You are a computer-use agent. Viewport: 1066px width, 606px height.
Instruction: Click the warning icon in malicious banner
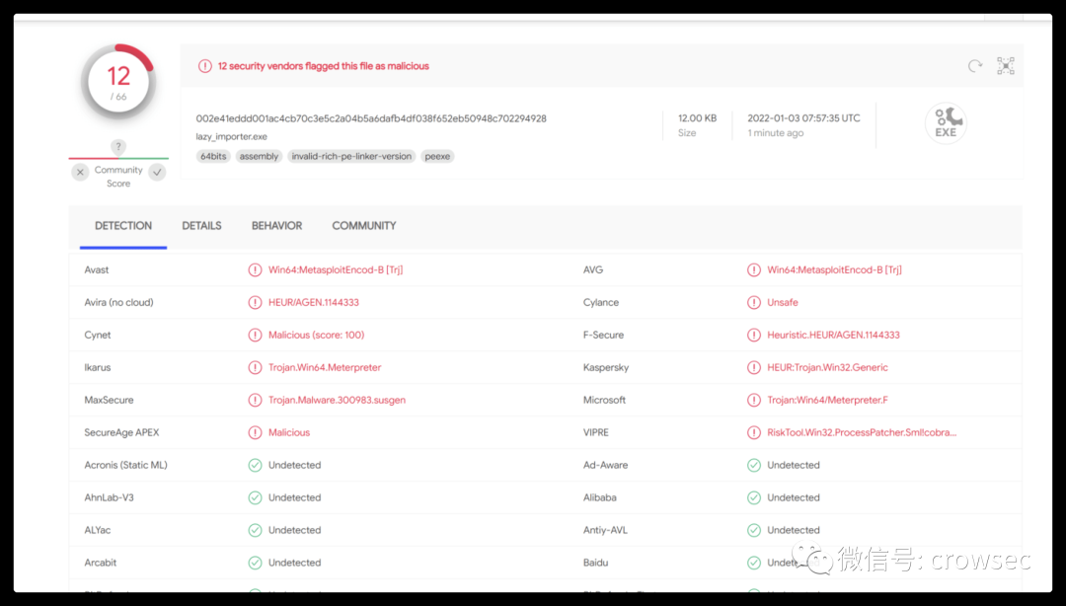(x=204, y=66)
